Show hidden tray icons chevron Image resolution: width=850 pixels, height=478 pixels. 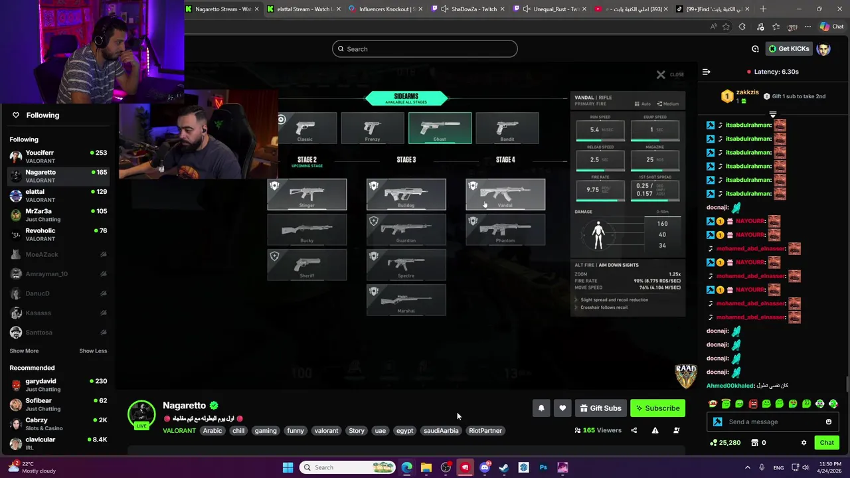click(x=747, y=467)
